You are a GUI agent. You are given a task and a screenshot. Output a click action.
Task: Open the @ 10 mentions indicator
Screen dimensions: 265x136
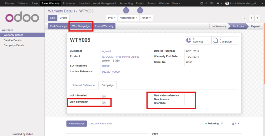[x=203, y=3]
